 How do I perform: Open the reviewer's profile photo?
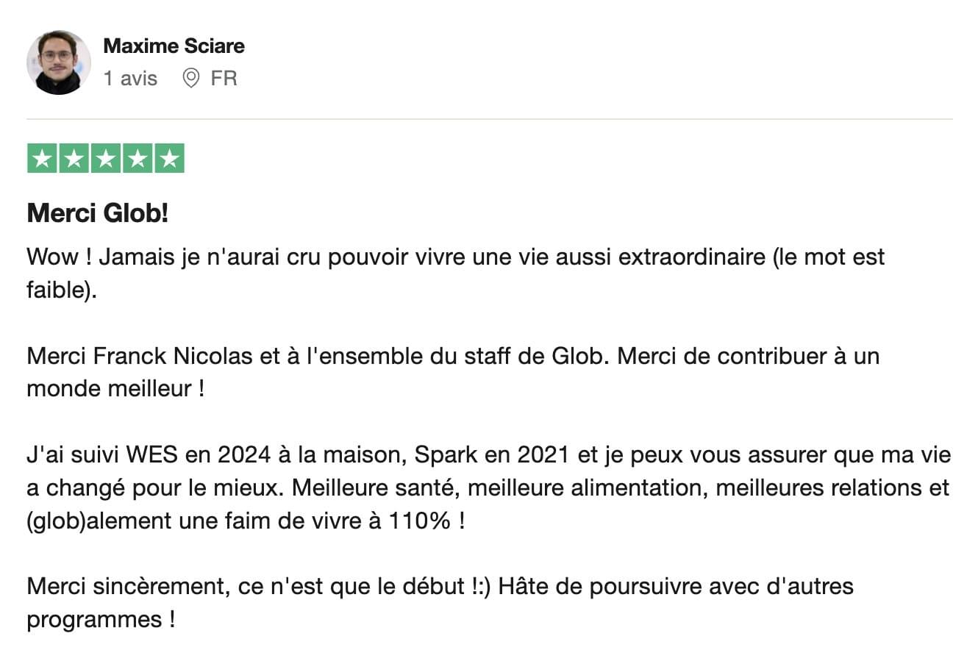click(59, 63)
